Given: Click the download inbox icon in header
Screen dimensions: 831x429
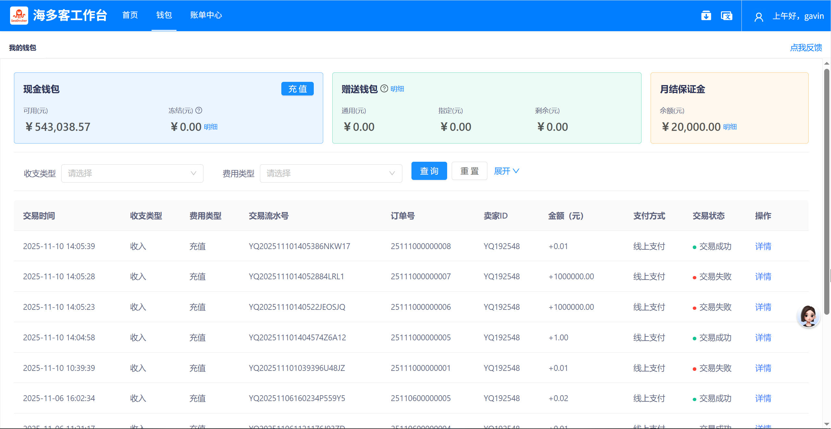Looking at the screenshot, I should [706, 16].
